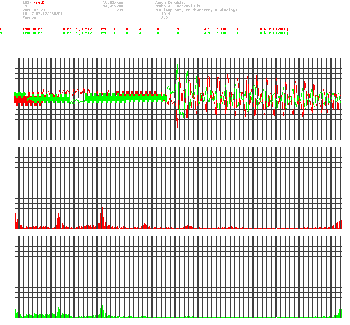Select green row value "2000"

(x=222, y=33)
